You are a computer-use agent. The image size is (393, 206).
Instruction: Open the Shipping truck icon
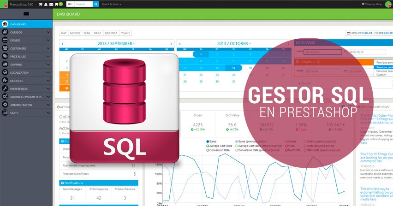5,65
